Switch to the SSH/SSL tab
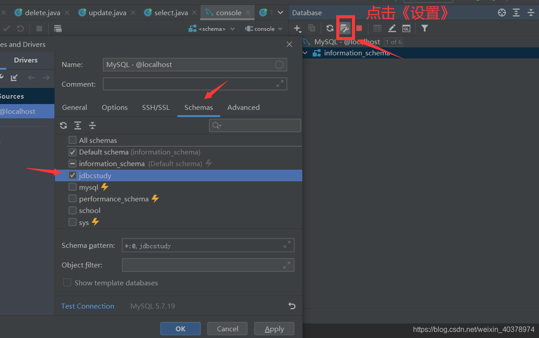The image size is (539, 338). pyautogui.click(x=156, y=107)
